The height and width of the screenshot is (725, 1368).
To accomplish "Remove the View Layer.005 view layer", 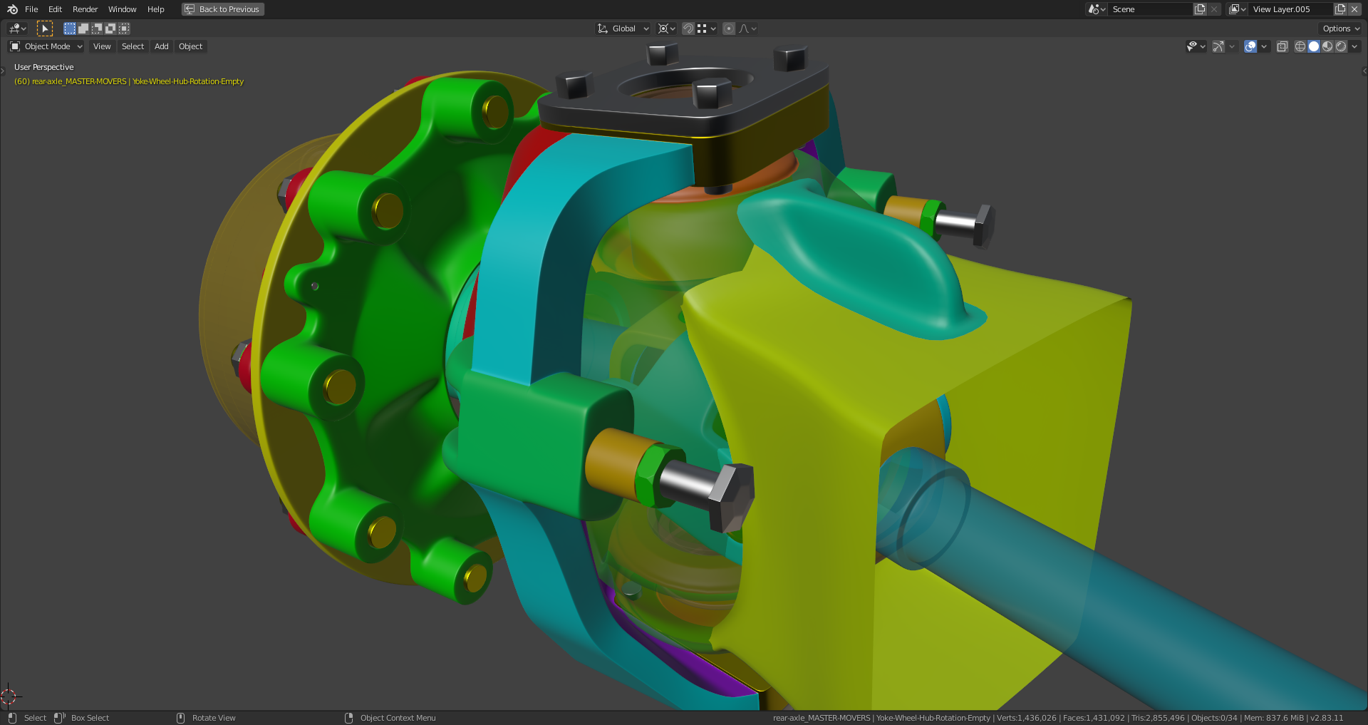I will point(1354,9).
